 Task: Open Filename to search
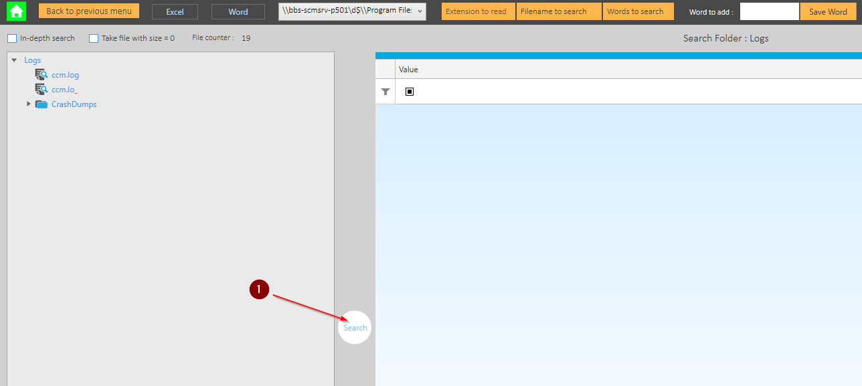(559, 11)
